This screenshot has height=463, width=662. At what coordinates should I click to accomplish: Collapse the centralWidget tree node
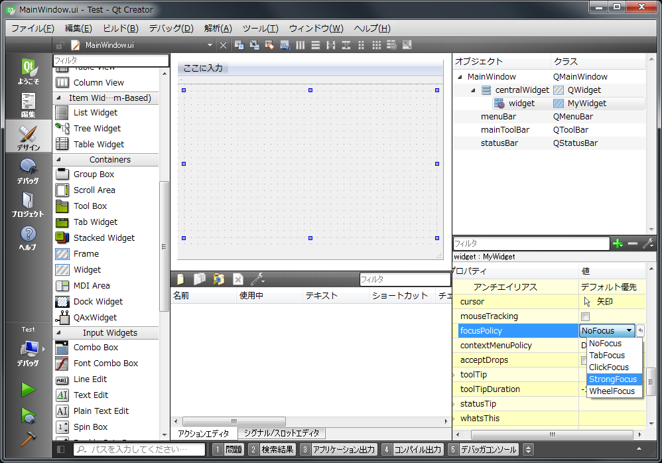coord(473,90)
